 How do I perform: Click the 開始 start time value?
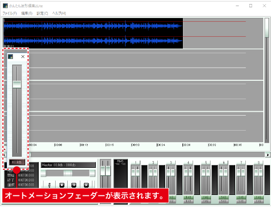[x=26, y=176]
